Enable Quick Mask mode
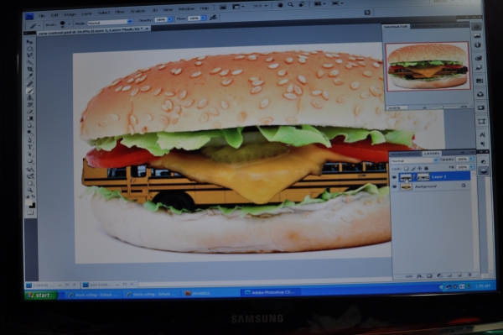Viewport: 503px width, 335px height. pyautogui.click(x=30, y=212)
